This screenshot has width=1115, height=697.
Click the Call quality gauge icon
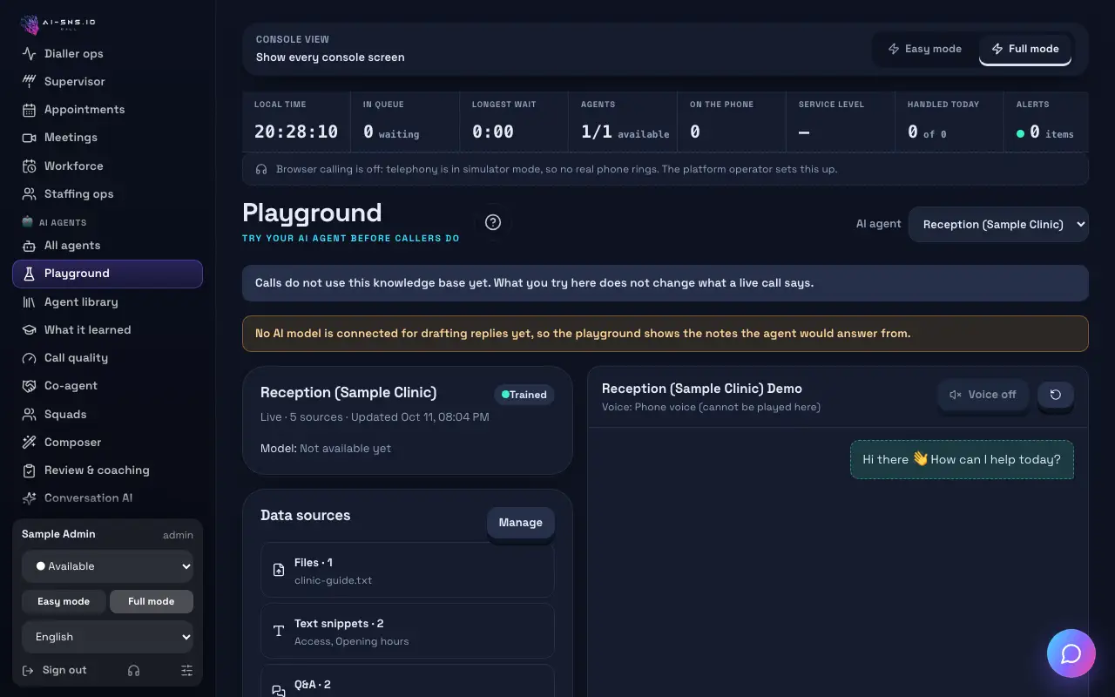point(29,358)
